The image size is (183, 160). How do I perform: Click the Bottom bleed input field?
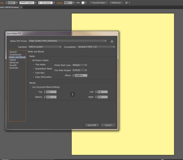tap(51, 97)
